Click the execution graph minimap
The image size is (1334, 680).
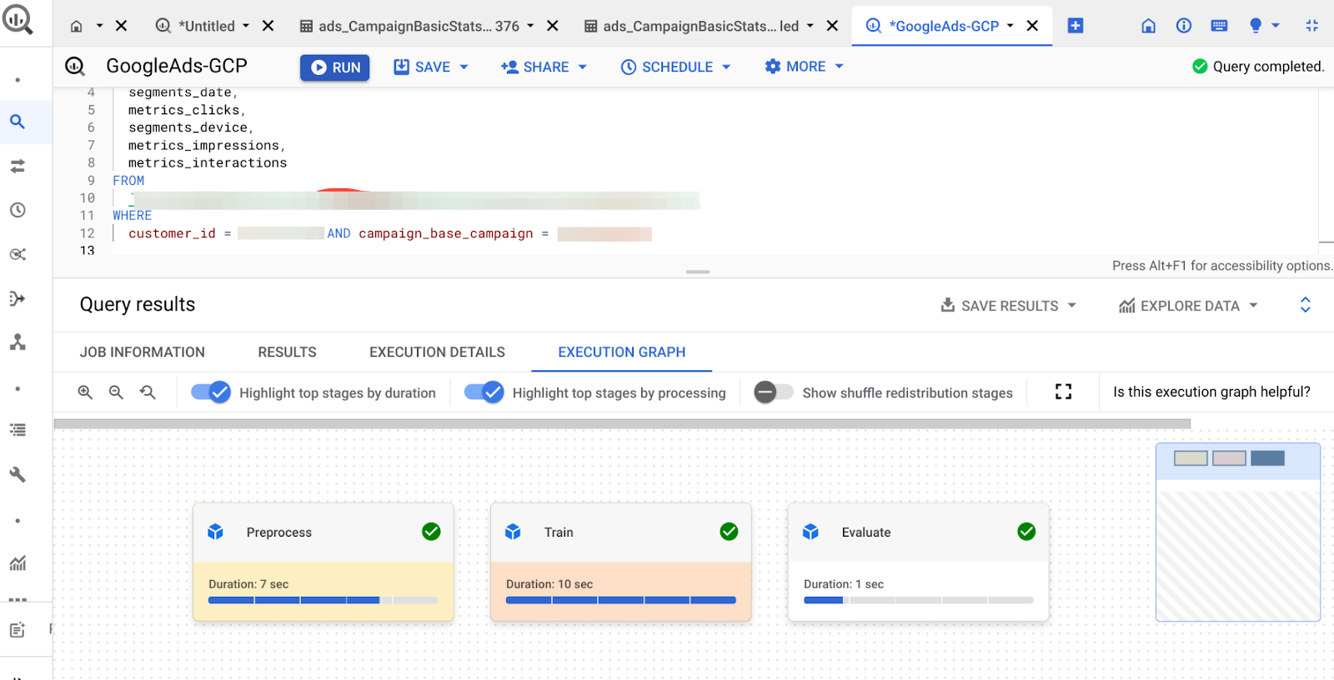click(x=1238, y=532)
